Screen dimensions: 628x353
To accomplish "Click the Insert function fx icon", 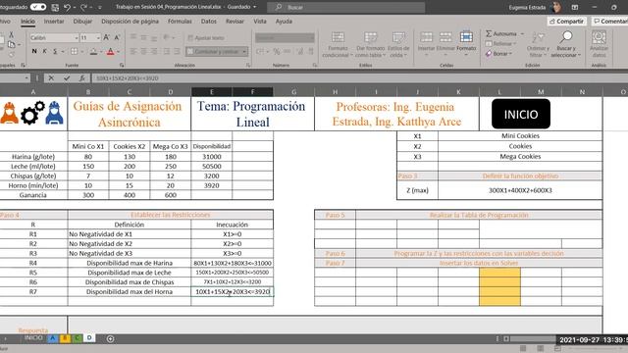I will coord(81,78).
